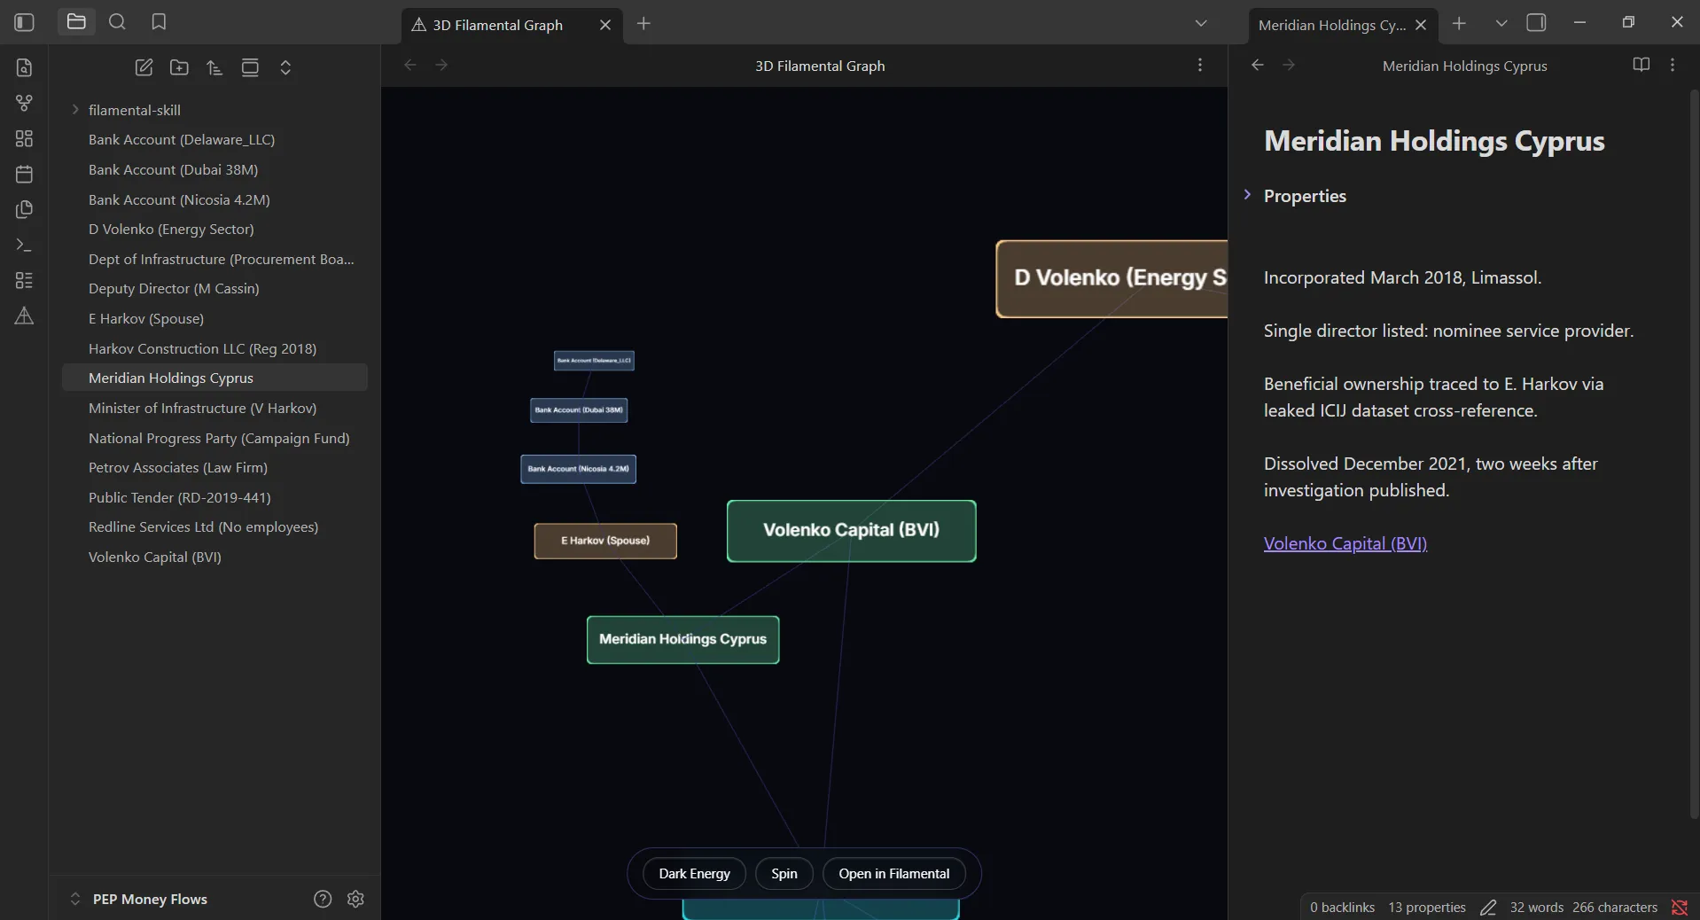The width and height of the screenshot is (1700, 920).
Task: Select the Bank Account (Dubai 38M) graph node
Action: pyautogui.click(x=579, y=409)
